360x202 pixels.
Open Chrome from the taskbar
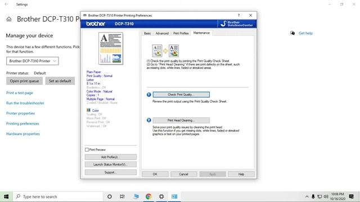(148, 196)
